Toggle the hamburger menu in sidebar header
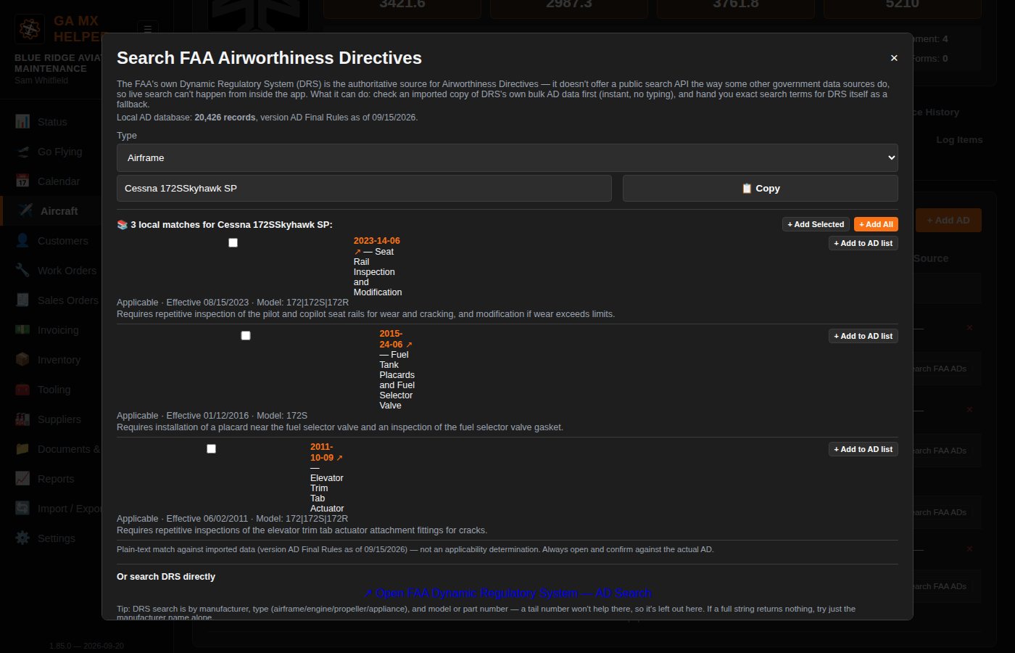This screenshot has height=653, width=1015. click(148, 30)
